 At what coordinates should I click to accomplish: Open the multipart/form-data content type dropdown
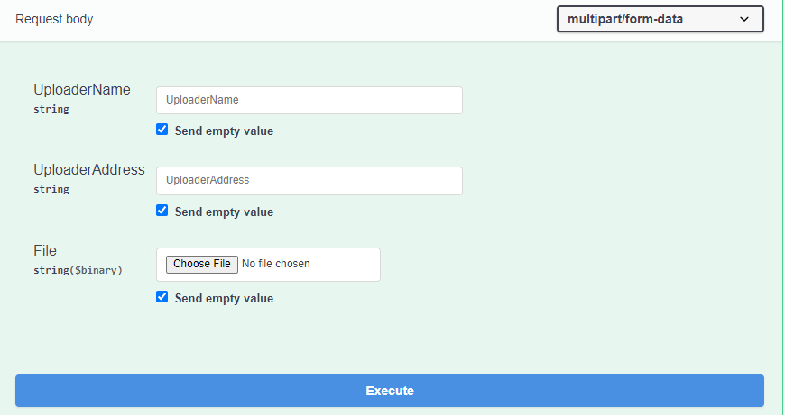click(x=660, y=19)
